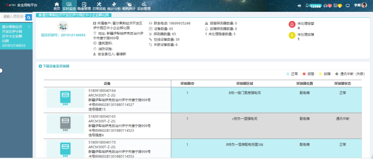Image resolution: width=373 pixels, height=159 pixels.
Task: Open the 实时监控 menu
Action: pyautogui.click(x=69, y=6)
